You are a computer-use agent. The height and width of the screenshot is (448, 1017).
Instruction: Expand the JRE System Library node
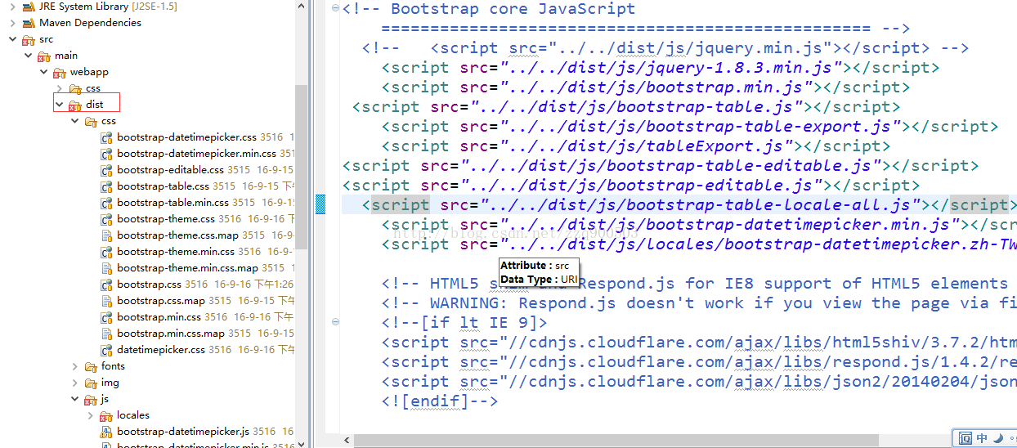point(13,7)
